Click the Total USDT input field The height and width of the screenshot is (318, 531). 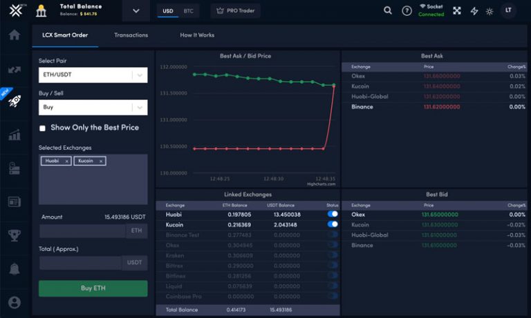pos(81,263)
